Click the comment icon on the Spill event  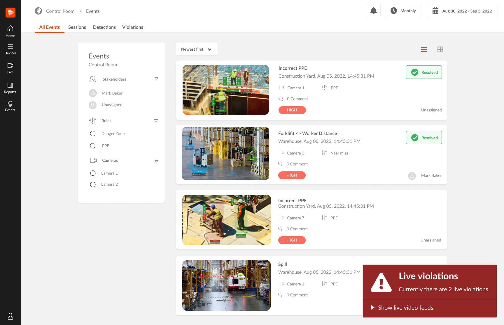click(281, 295)
